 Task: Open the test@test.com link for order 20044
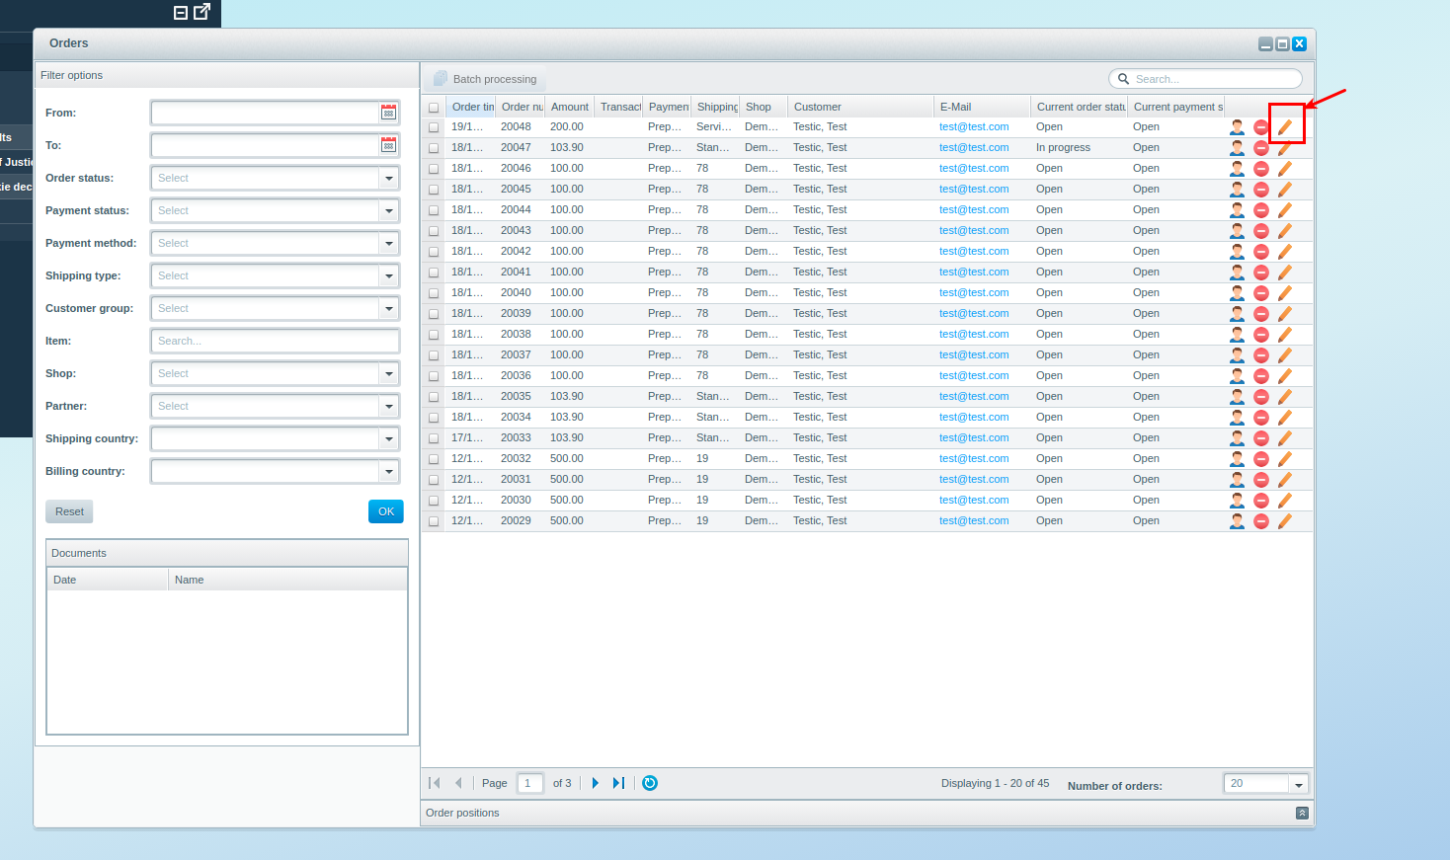(x=974, y=210)
